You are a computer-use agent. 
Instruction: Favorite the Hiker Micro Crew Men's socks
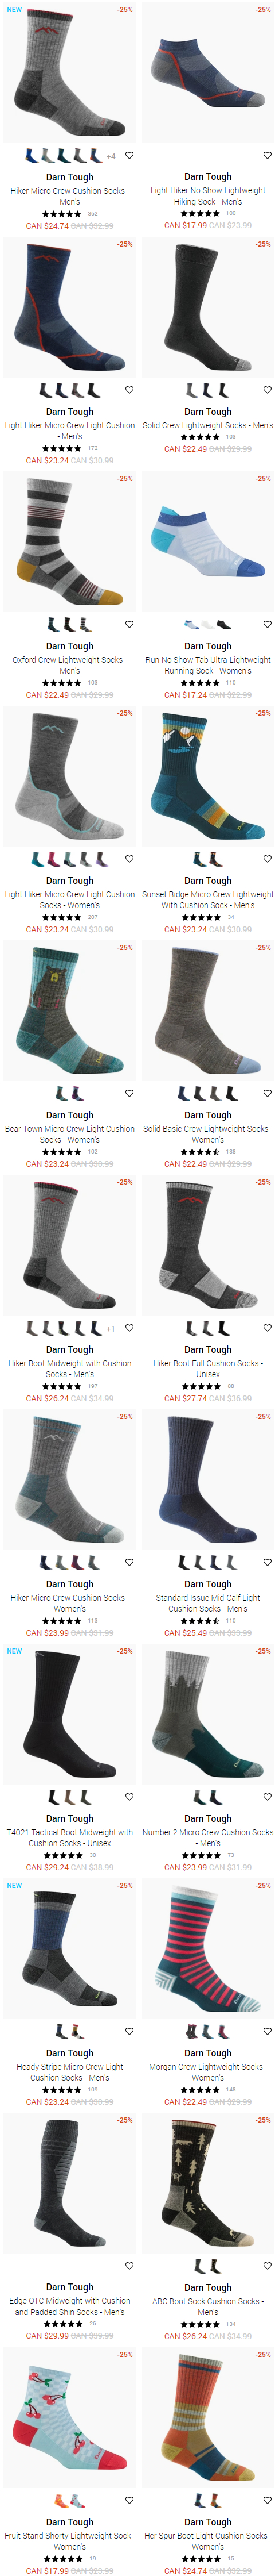coord(129,155)
